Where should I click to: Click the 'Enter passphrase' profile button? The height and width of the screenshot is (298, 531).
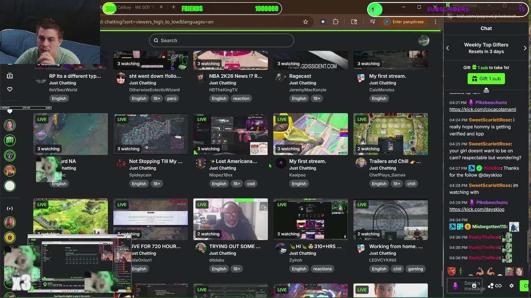click(x=404, y=22)
